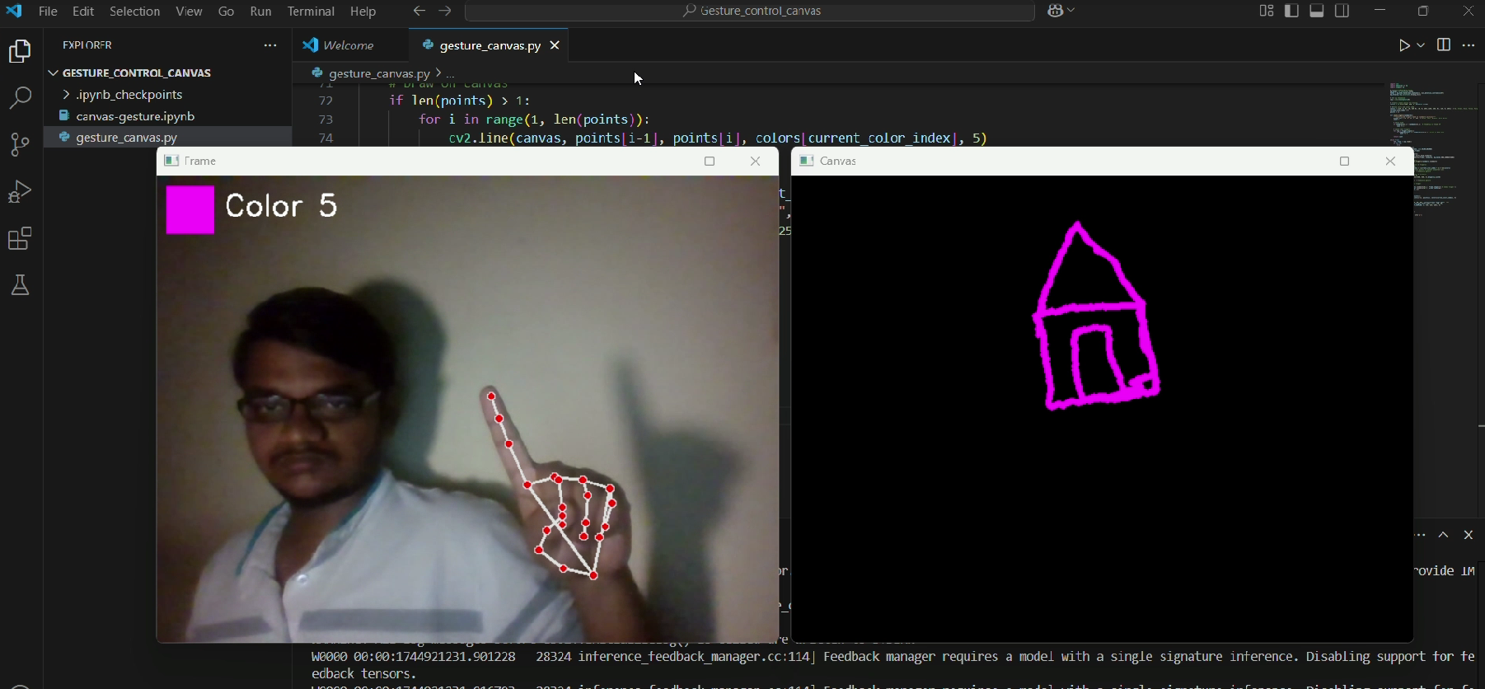
Task: Click the Run Python File play icon
Action: [x=1404, y=45]
